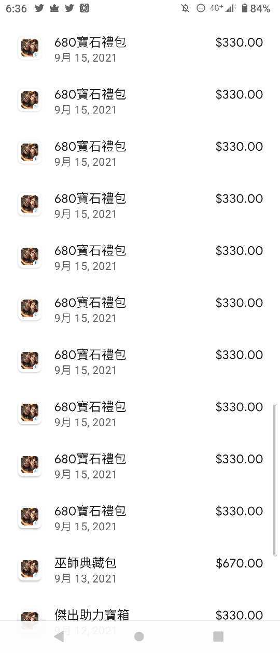This screenshot has height=653, width=280.
Task: Tap the do-not-disturb circle status icon
Action: (x=201, y=8)
